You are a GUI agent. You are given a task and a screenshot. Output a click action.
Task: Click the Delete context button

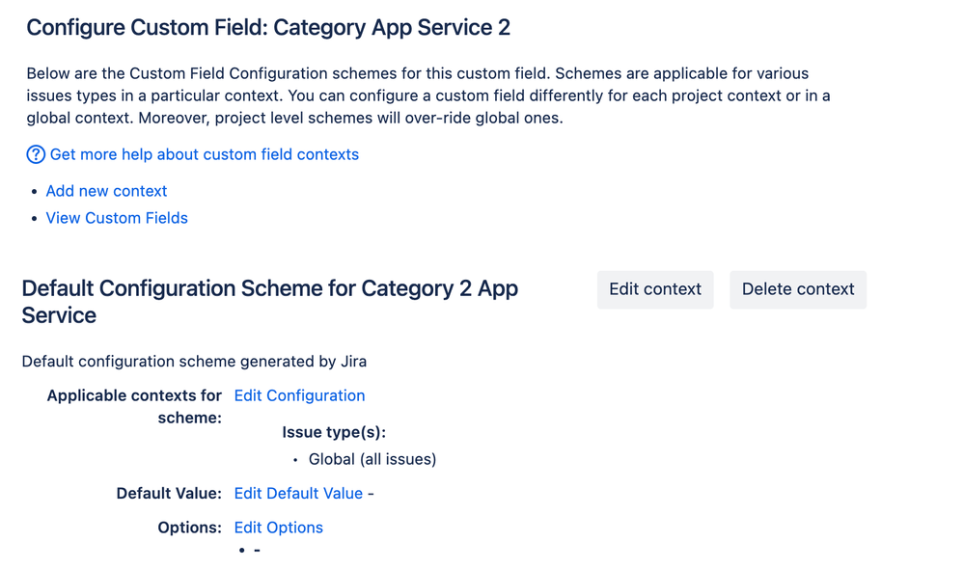(798, 289)
